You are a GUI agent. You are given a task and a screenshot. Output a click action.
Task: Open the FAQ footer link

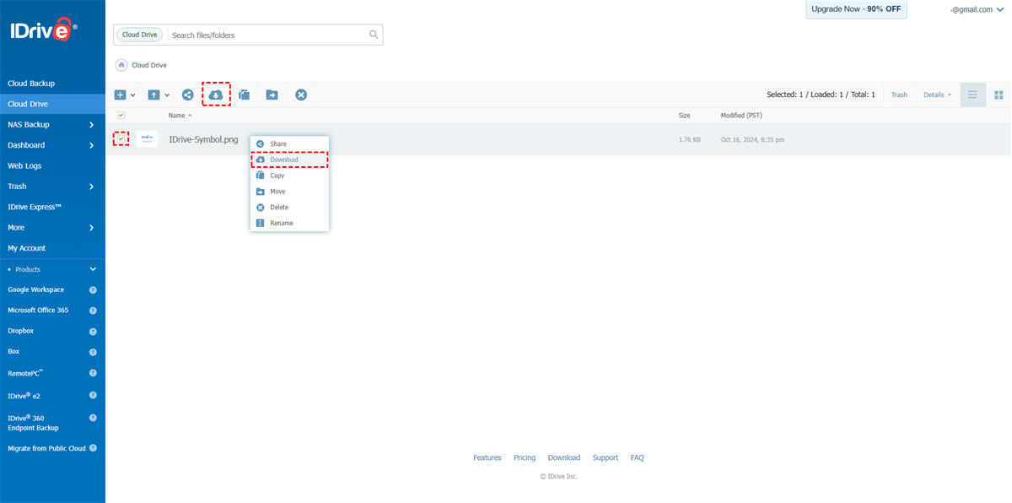638,458
